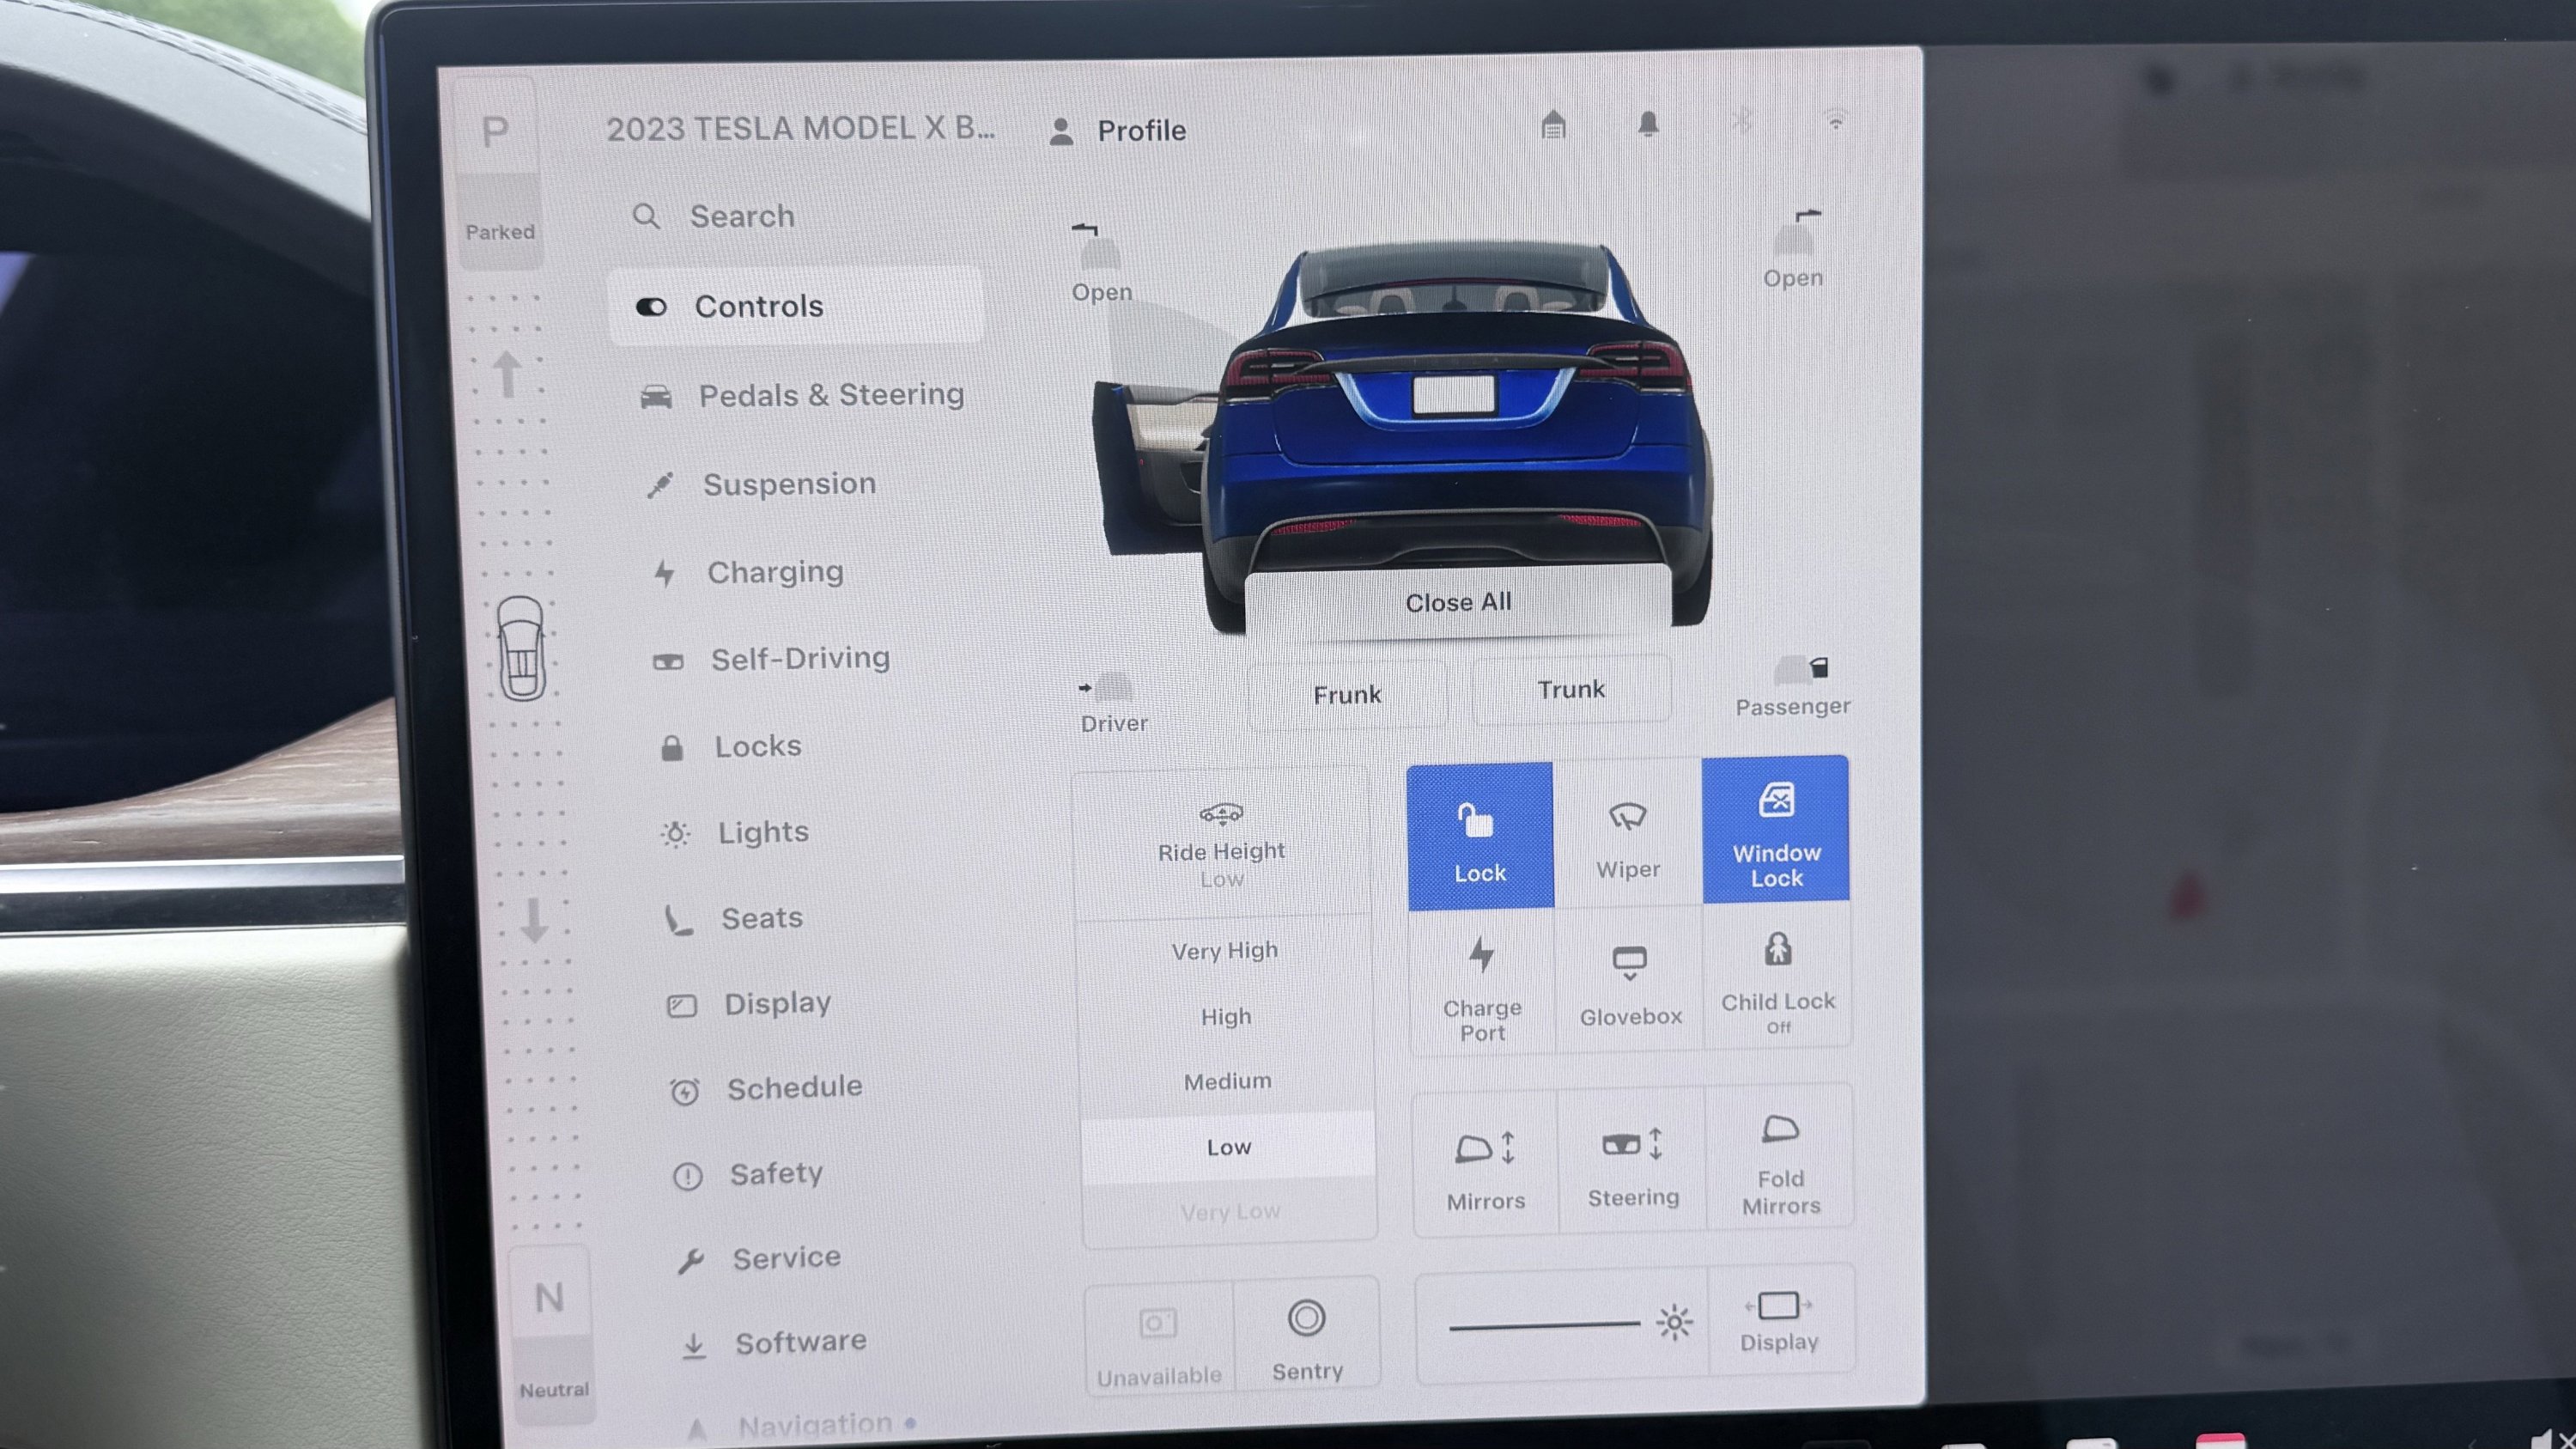Open the Display settings menu item

[748, 1003]
